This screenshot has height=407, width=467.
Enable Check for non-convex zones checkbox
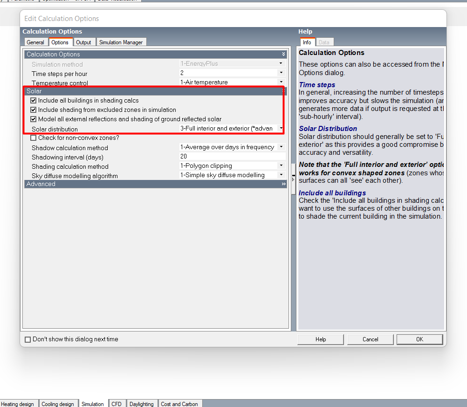tap(34, 138)
